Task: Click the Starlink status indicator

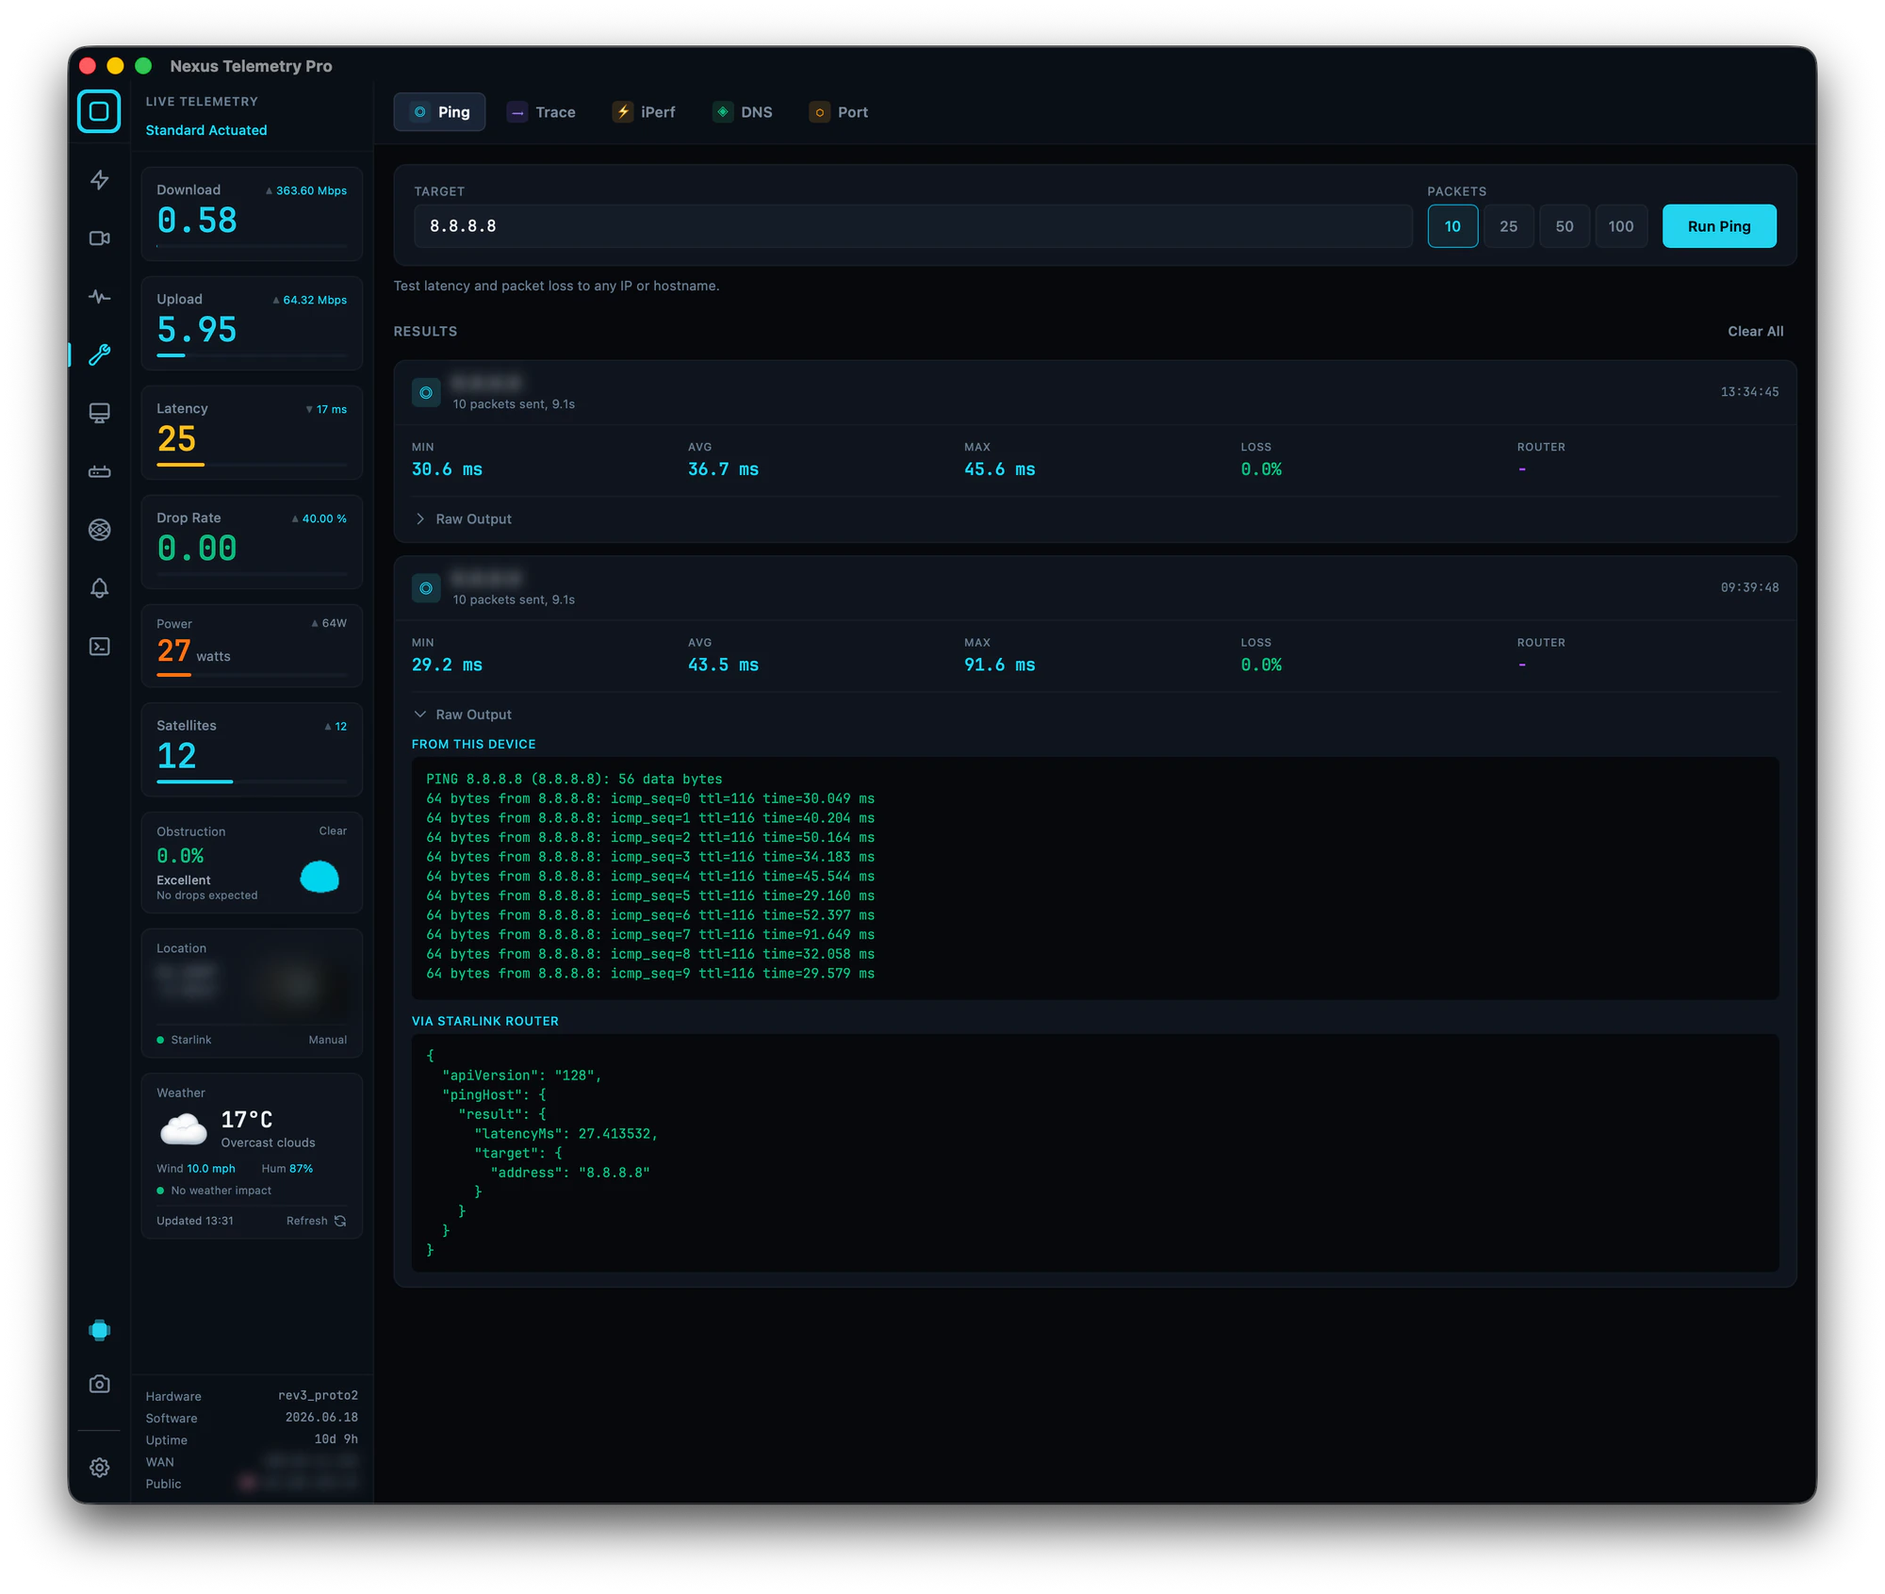Action: (184, 1040)
